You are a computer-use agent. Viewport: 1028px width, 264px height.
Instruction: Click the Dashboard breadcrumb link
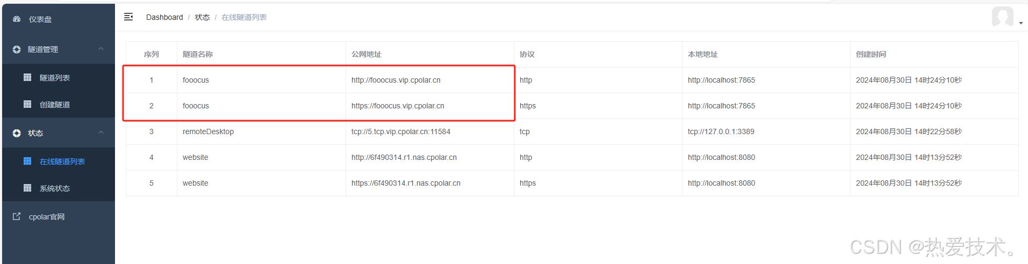point(164,17)
